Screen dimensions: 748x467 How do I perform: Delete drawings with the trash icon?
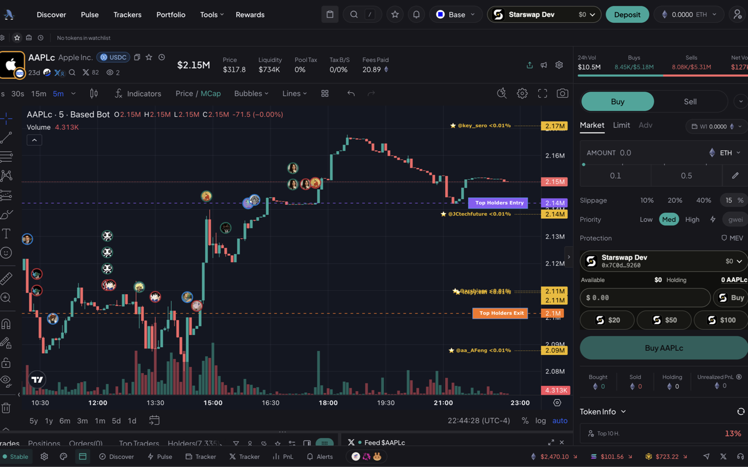click(x=6, y=407)
